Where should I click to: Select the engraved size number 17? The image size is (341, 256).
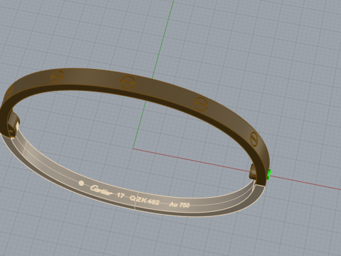click(x=121, y=196)
